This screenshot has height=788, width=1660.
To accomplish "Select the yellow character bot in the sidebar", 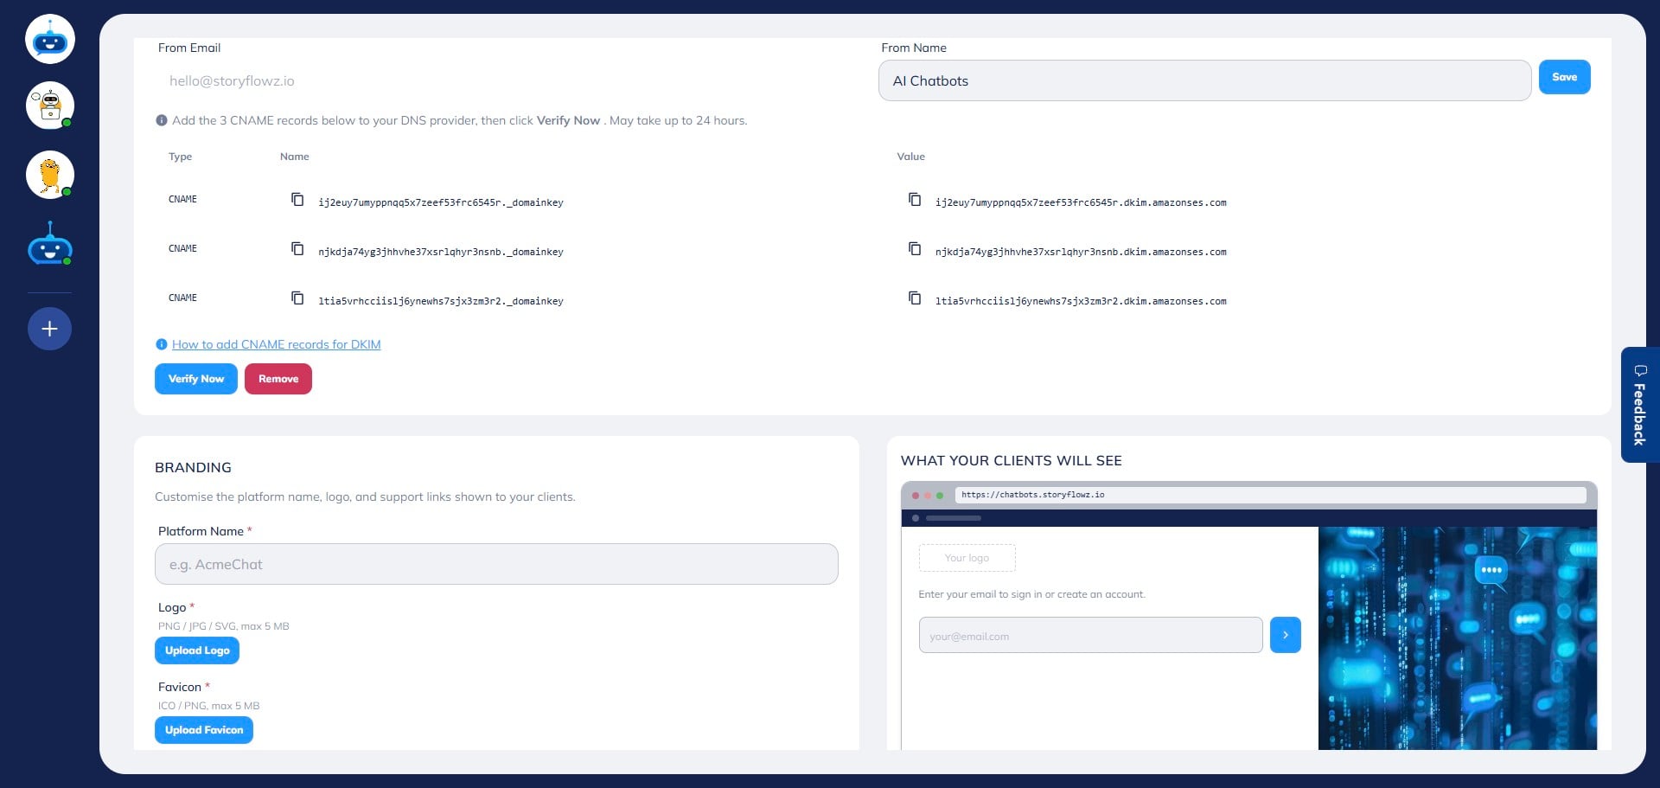I will [x=49, y=175].
